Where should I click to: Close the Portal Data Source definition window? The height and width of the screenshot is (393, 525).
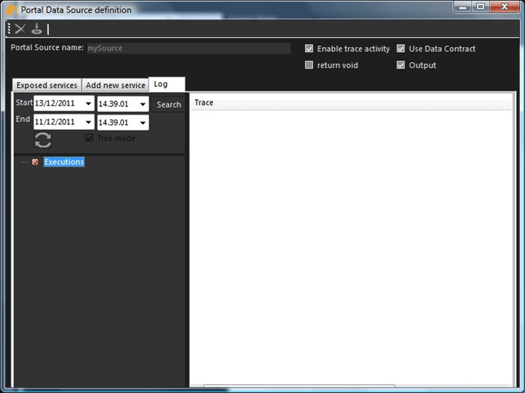point(504,6)
